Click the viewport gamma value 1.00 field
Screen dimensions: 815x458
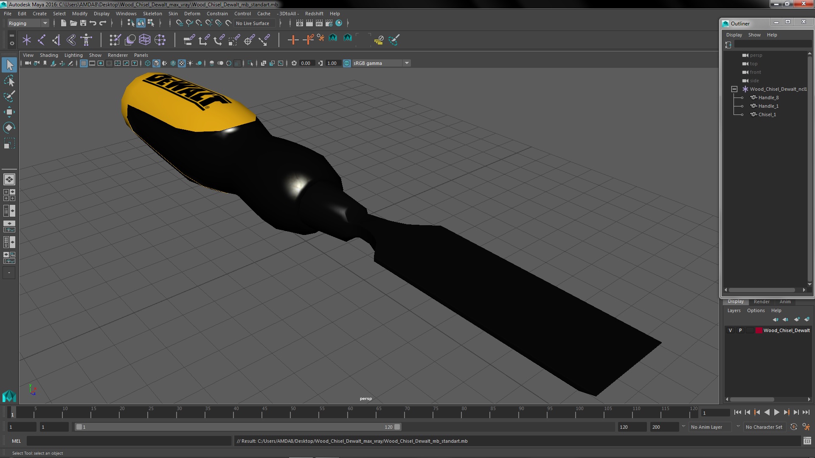click(x=333, y=63)
